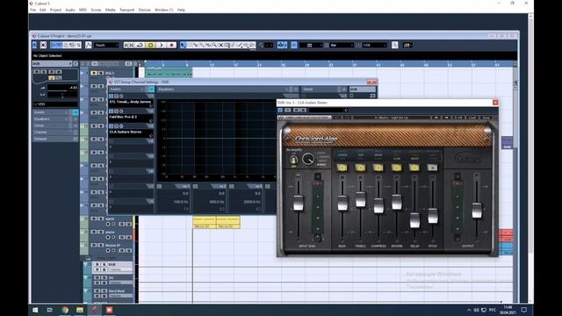The height and width of the screenshot is (316, 562).
Task: Click the Reverb fader handle in CLA Guitars
Action: click(396, 202)
